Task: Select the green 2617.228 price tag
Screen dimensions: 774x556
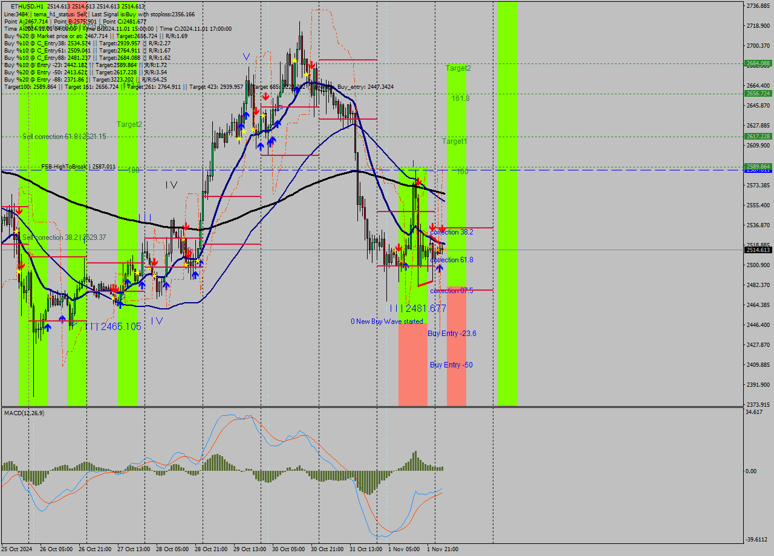Action: coord(758,136)
